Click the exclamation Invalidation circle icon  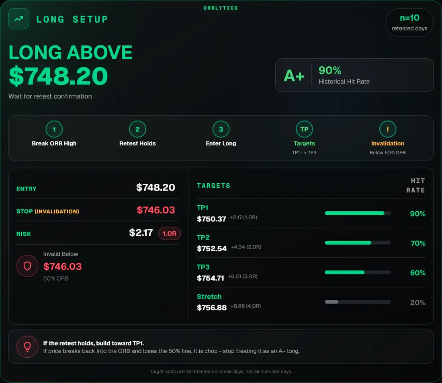[388, 129]
